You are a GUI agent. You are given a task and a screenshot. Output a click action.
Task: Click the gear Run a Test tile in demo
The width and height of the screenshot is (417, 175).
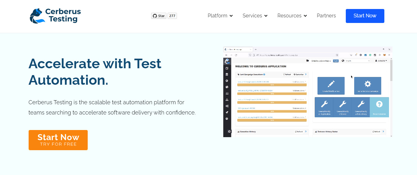tap(368, 86)
